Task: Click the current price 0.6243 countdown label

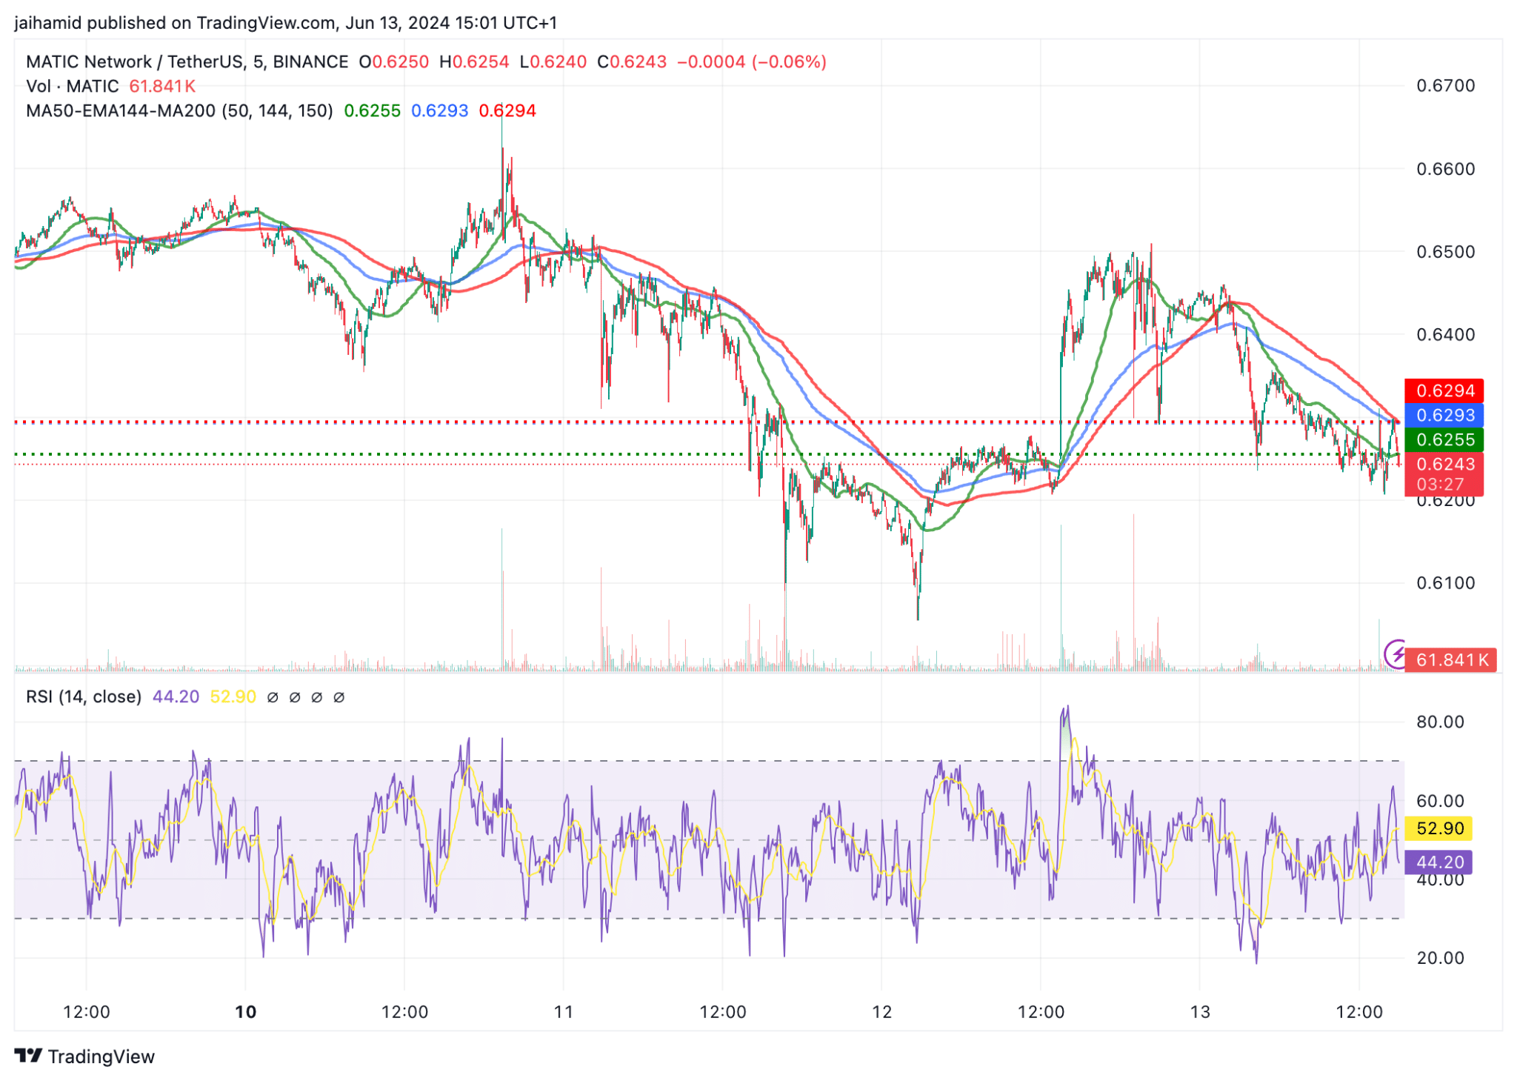Action: click(x=1444, y=474)
